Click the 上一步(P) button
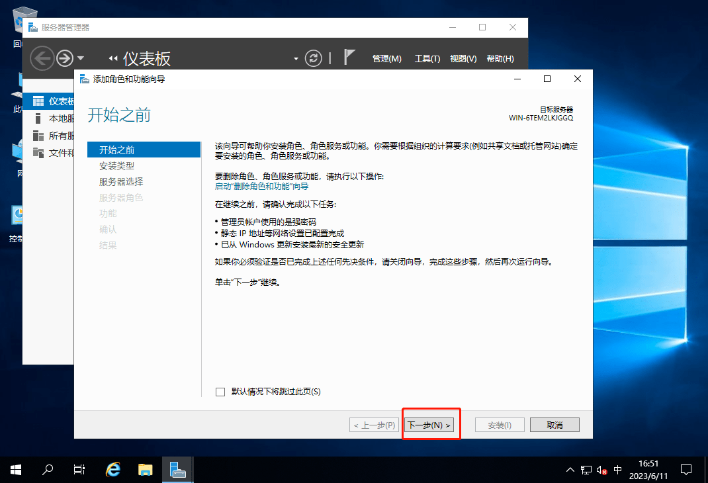The width and height of the screenshot is (708, 483). (375, 425)
